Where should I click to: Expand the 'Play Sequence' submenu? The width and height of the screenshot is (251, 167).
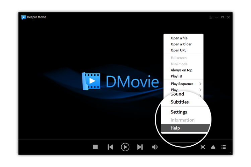click(183, 84)
